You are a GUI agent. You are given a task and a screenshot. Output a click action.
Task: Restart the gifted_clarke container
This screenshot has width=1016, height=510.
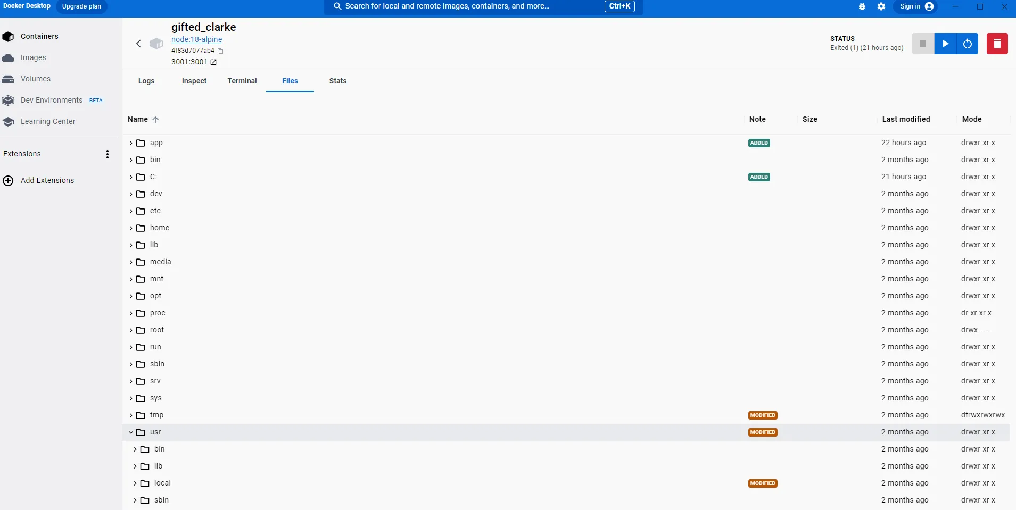coord(968,44)
